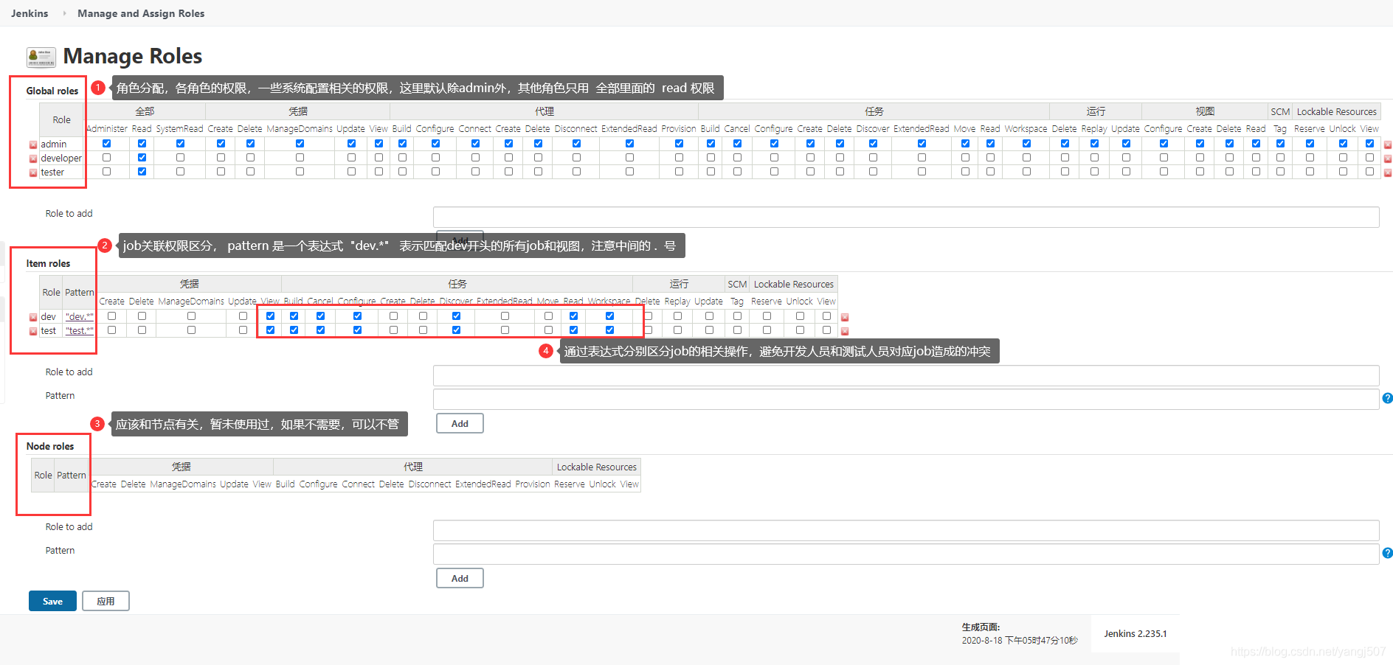This screenshot has height=665, width=1393.
Task: Open Jenkins from the breadcrumb
Action: click(x=29, y=13)
